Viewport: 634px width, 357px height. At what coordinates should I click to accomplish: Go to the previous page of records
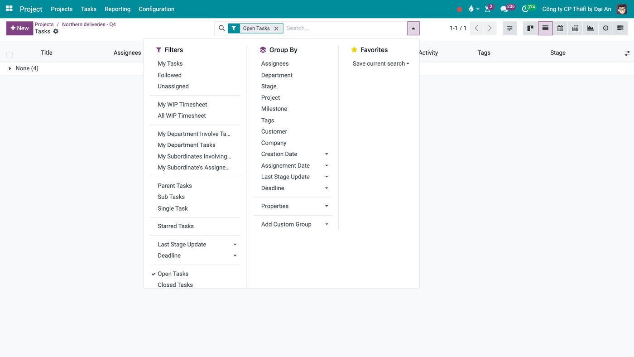(476, 28)
